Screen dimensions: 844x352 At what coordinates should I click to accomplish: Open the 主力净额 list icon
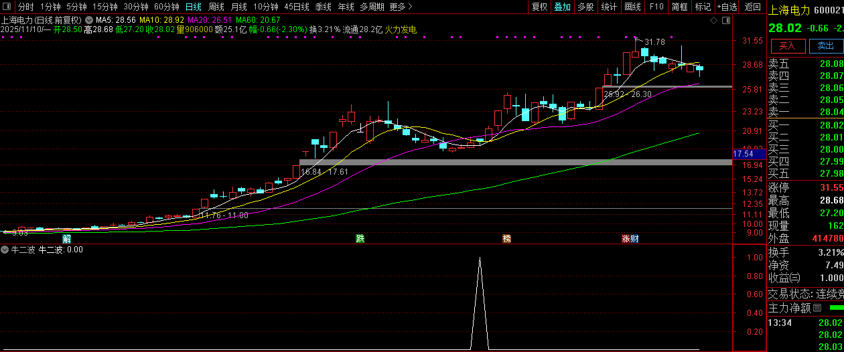click(x=817, y=309)
